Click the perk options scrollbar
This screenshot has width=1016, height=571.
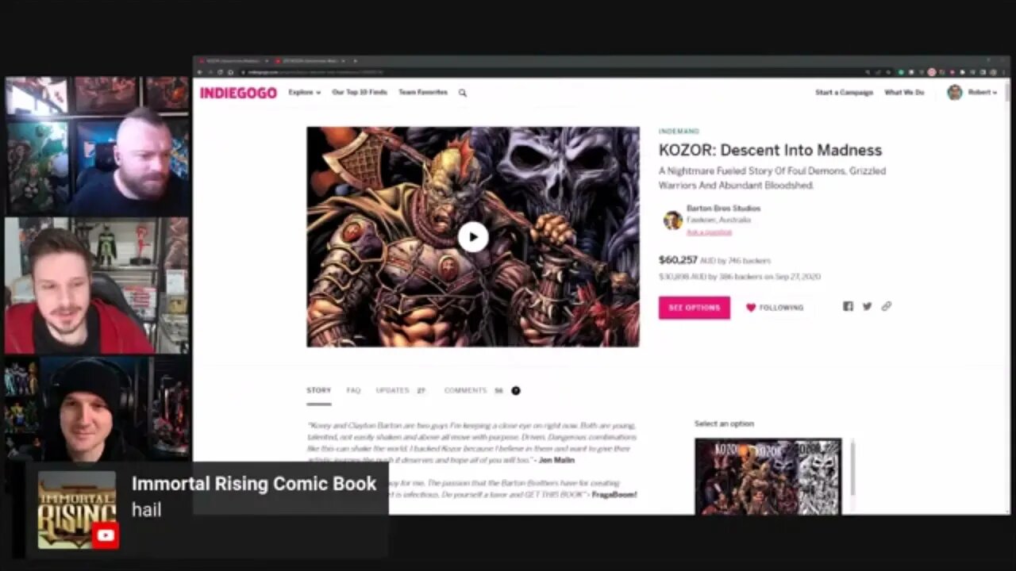[x=852, y=468]
